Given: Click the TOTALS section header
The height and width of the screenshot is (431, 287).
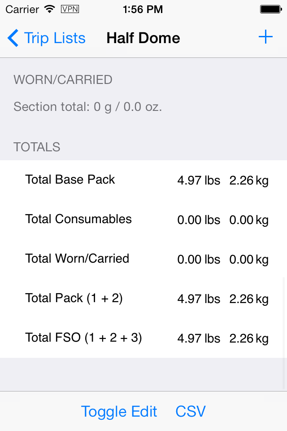Looking at the screenshot, I should [x=37, y=147].
